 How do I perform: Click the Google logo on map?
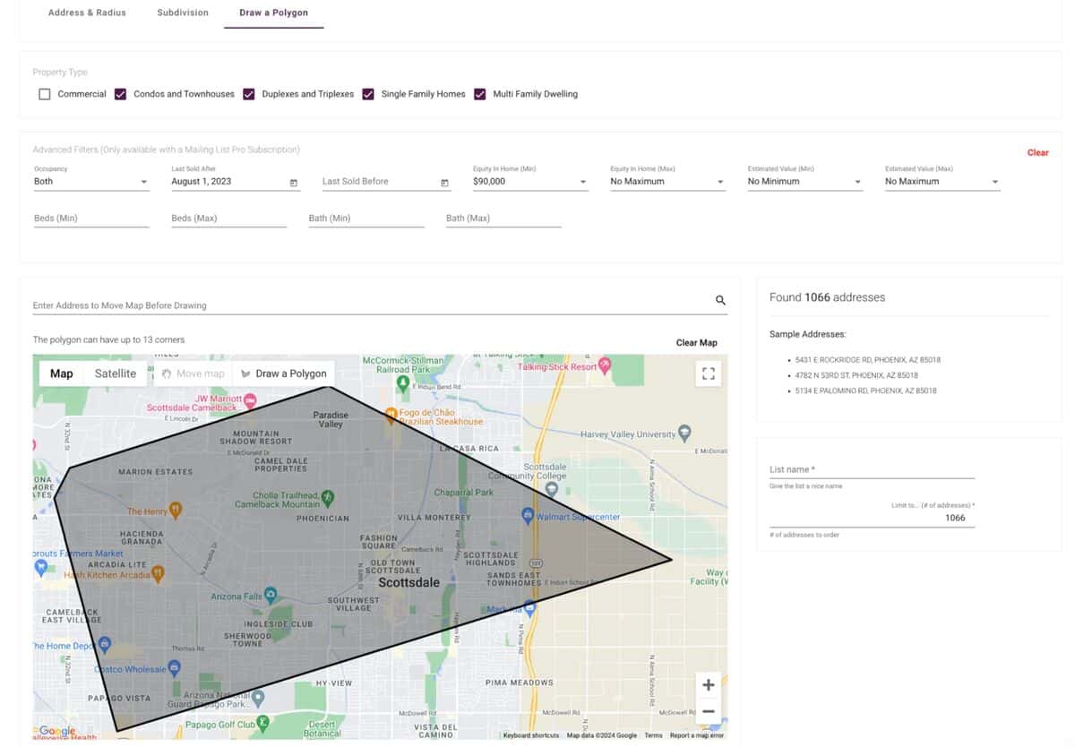56,732
